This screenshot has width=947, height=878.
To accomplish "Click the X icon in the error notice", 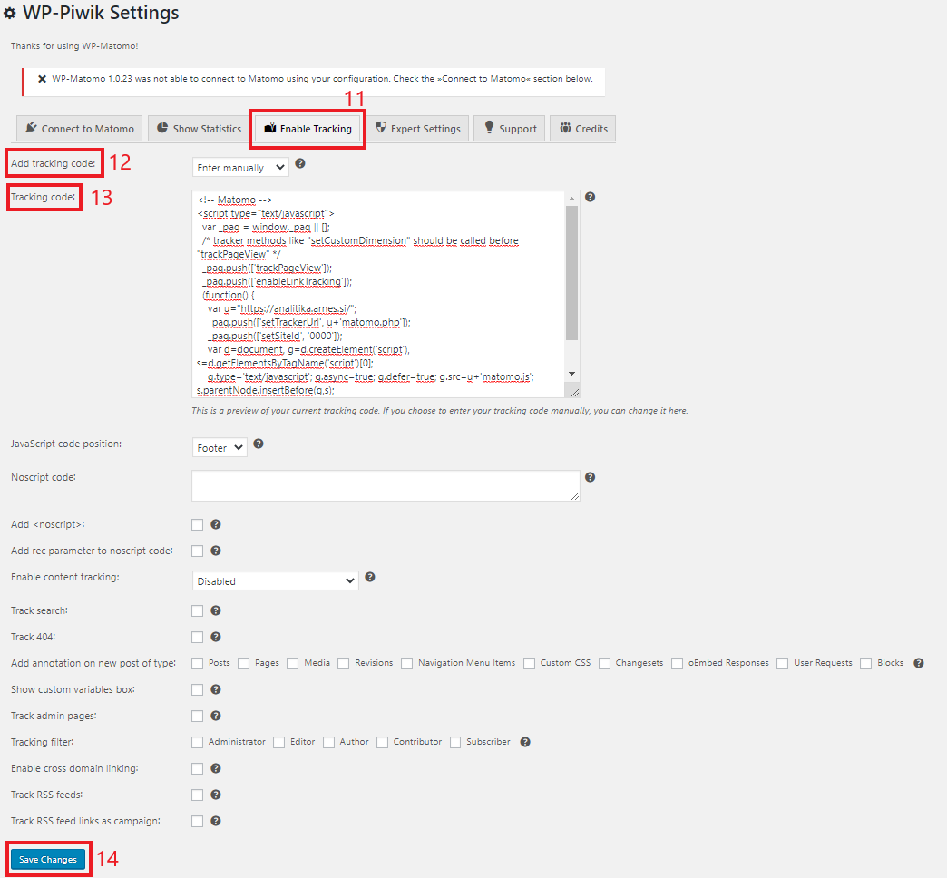I will [42, 79].
